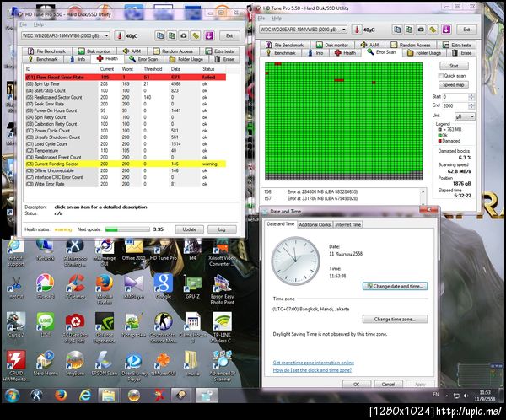Click thermometer icon in Error Scan window
This screenshot has height=420, width=506.
coord(357,30)
